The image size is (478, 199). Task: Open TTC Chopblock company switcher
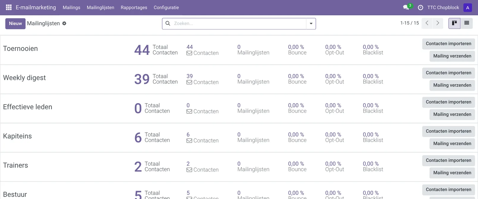[x=443, y=7]
